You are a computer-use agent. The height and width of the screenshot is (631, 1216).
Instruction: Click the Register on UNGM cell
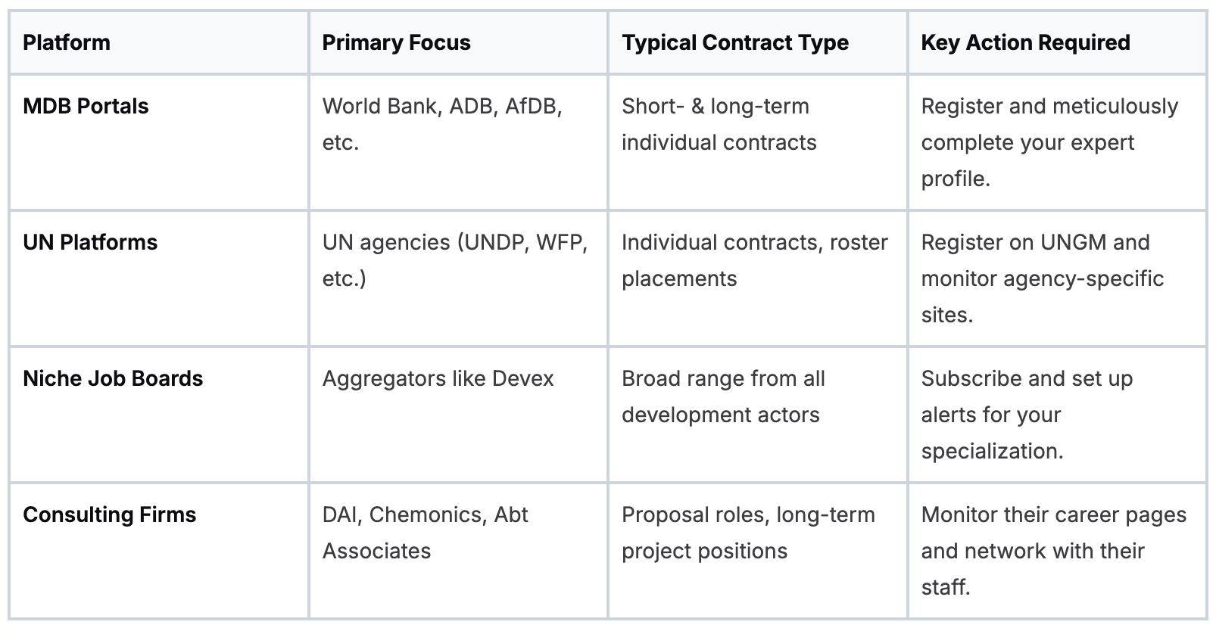[x=1042, y=278]
